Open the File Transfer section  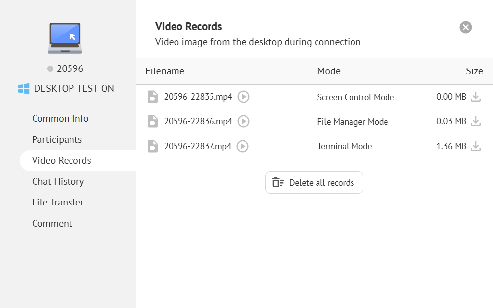point(58,203)
